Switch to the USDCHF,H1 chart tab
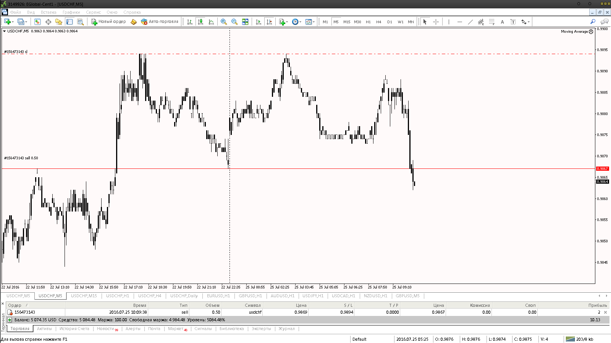 (118, 296)
